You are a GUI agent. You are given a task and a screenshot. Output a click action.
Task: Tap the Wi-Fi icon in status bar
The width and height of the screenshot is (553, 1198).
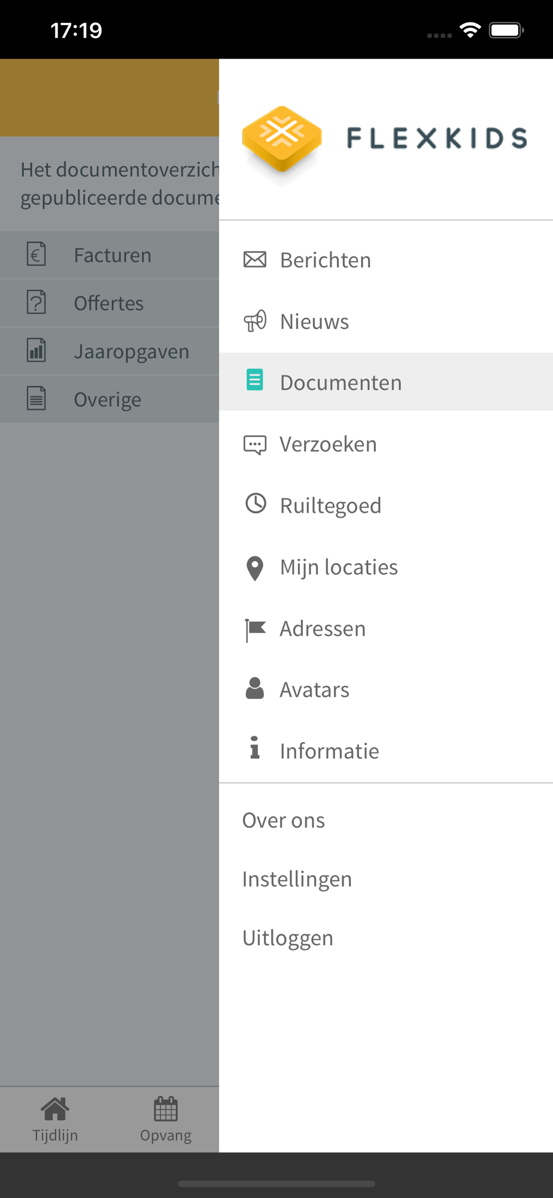[470, 29]
